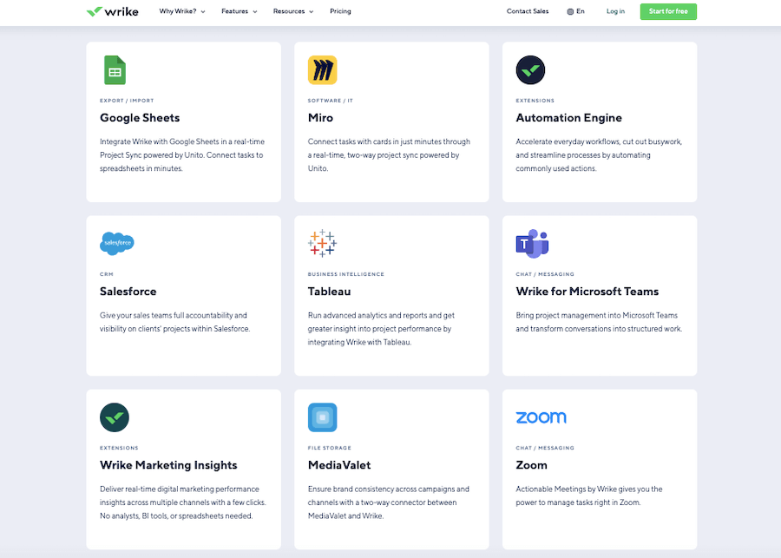781x558 pixels.
Task: Open the Google Sheets integration title
Action: point(140,118)
